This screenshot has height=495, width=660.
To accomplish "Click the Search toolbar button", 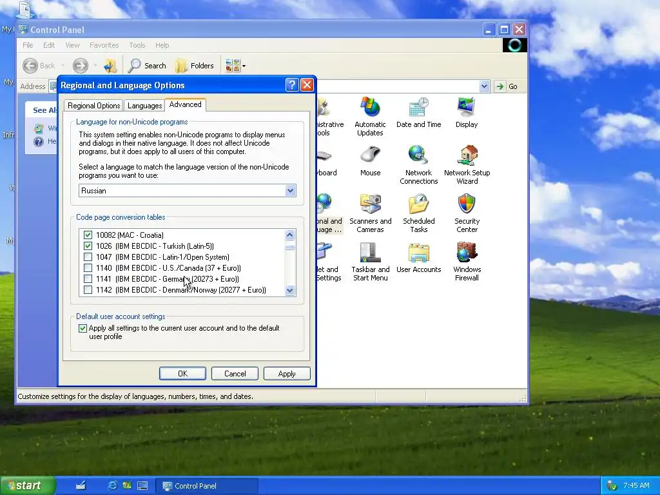I will point(148,66).
